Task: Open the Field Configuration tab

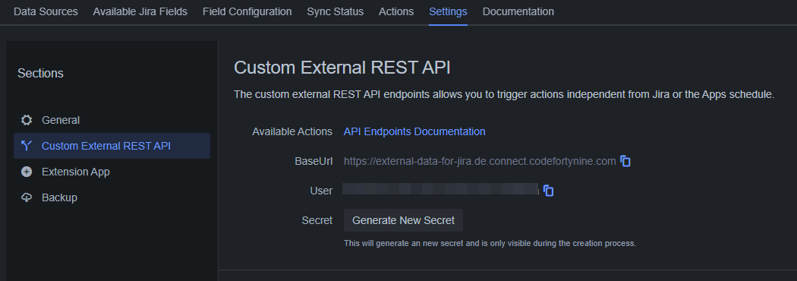Action: pyautogui.click(x=247, y=11)
